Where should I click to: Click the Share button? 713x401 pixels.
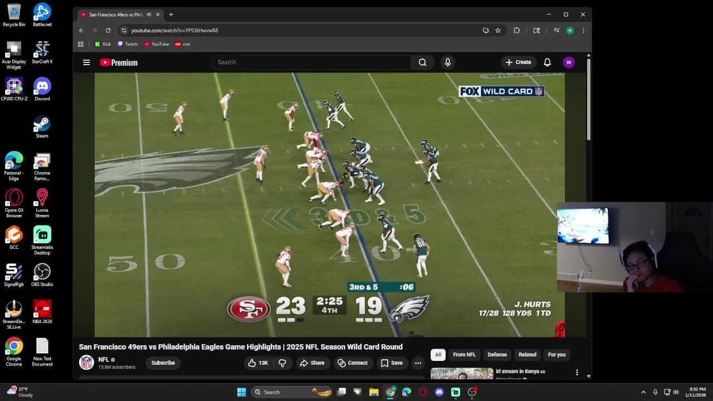click(x=312, y=363)
